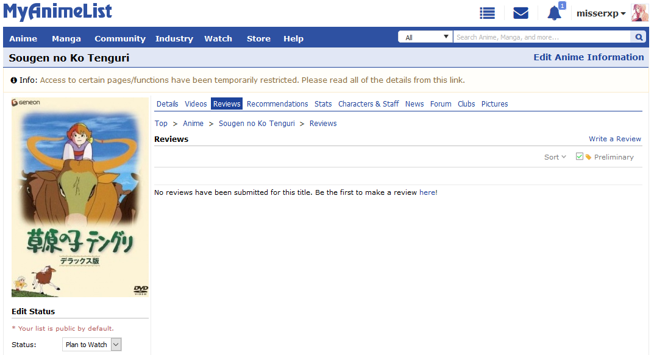The image size is (654, 355).
Task: Open the Community menu
Action: pos(119,38)
